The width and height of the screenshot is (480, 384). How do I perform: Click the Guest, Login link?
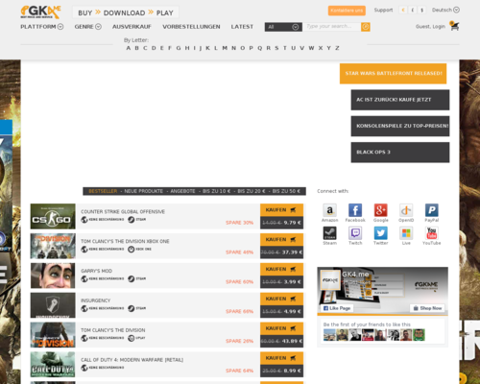tap(430, 27)
